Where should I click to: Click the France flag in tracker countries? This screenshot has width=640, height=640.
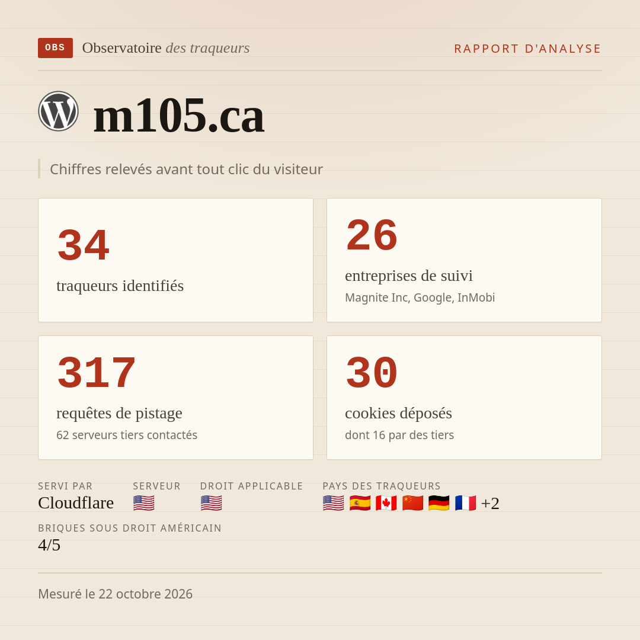pos(465,503)
